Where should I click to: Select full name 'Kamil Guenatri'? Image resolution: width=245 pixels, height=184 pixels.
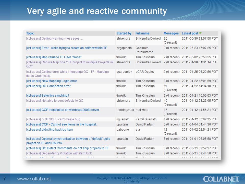click(146, 119)
